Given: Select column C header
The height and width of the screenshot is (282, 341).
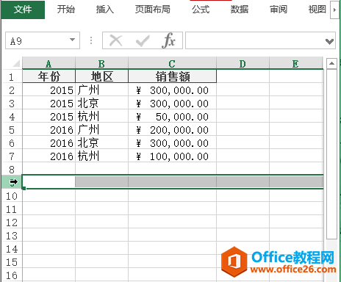Looking at the screenshot, I should pyautogui.click(x=172, y=63).
